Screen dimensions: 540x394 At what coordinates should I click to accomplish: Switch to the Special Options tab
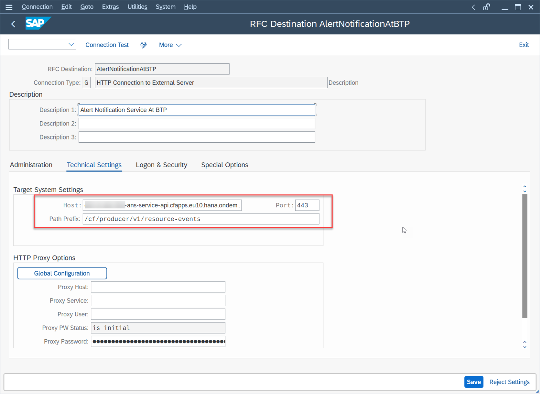[224, 165]
